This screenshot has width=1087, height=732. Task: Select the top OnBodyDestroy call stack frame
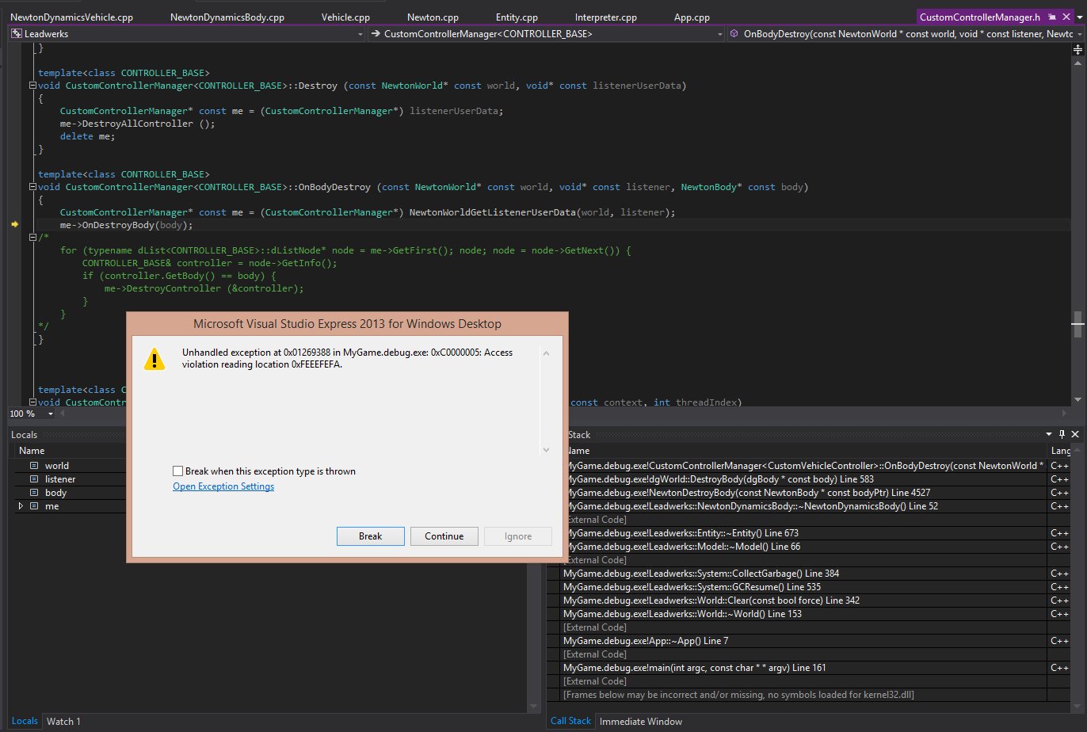[x=804, y=466]
